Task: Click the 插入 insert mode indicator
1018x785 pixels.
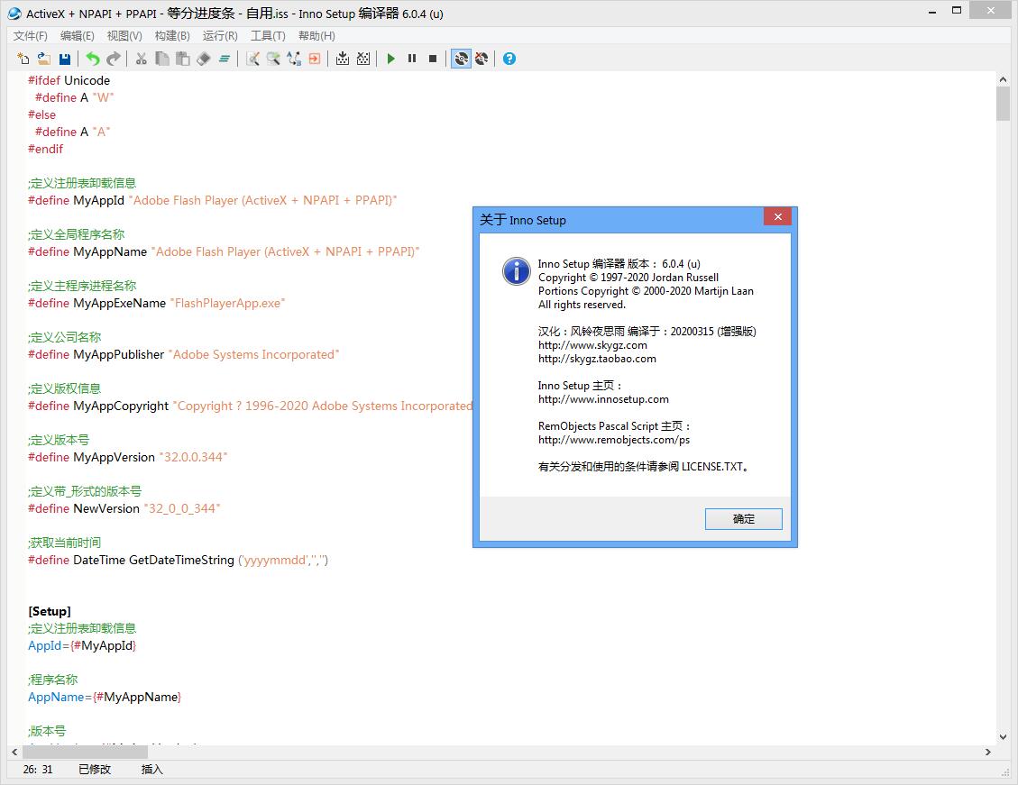Action: click(x=150, y=770)
